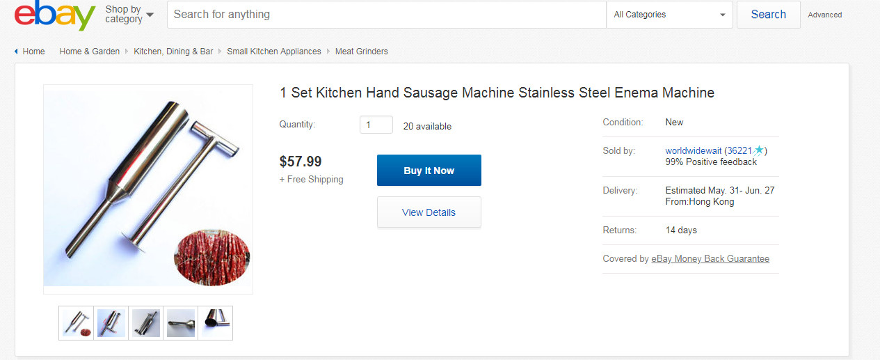
Task: Select the fifth product thumbnail
Action: tap(215, 323)
